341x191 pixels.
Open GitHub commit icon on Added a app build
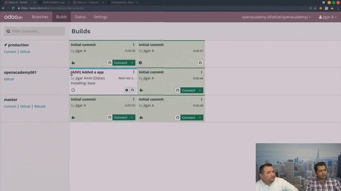(132, 90)
